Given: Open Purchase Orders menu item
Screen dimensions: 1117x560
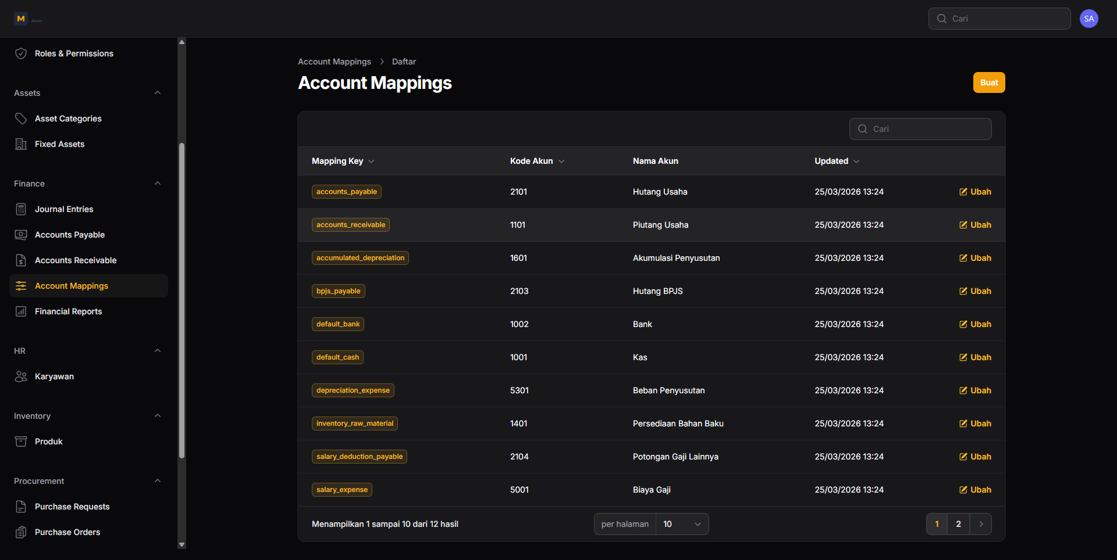Looking at the screenshot, I should tap(88, 532).
